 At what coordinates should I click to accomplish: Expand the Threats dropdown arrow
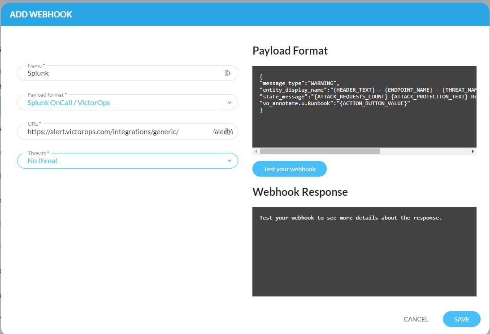230,161
